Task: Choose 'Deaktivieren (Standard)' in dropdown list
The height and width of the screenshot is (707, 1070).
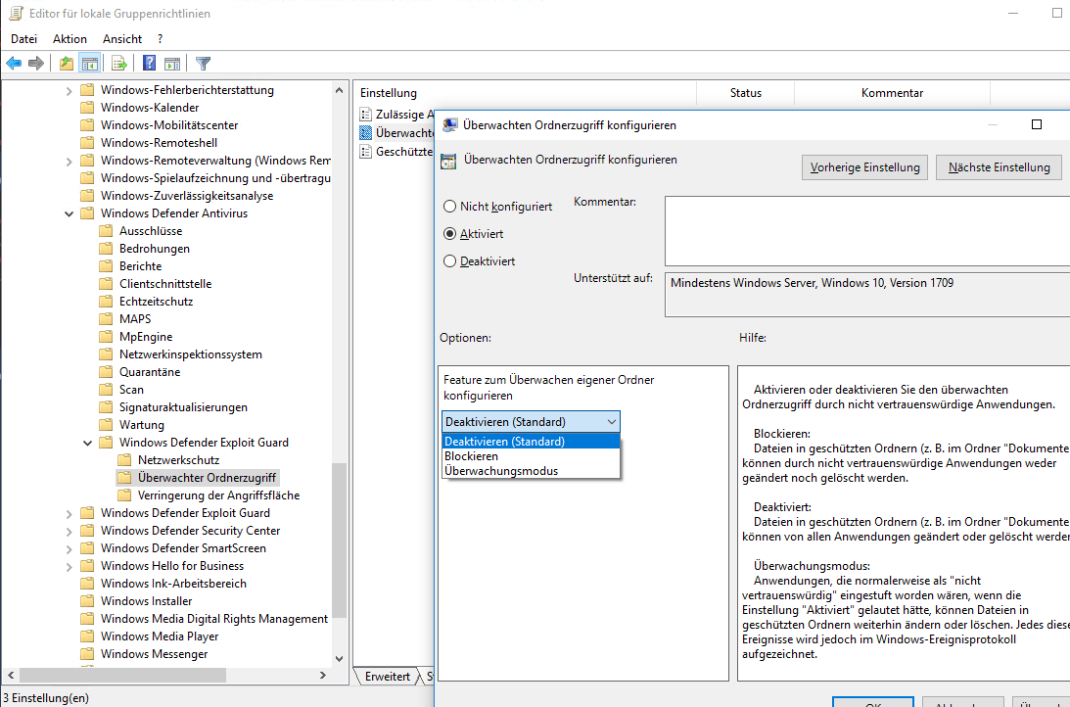Action: 531,442
